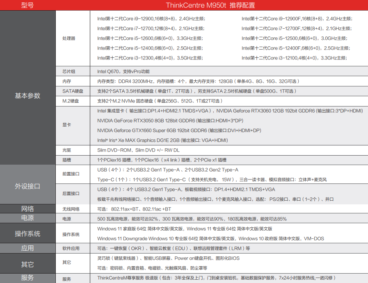Screen dimensions: 368x283
Task: Select the 'Core i3-12100' processor line
Action: [294, 58]
